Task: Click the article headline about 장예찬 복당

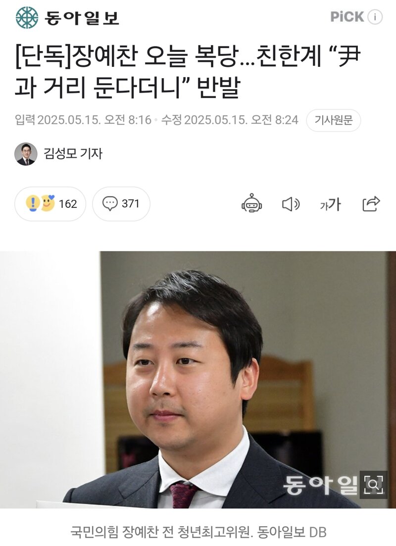Action: click(x=188, y=71)
